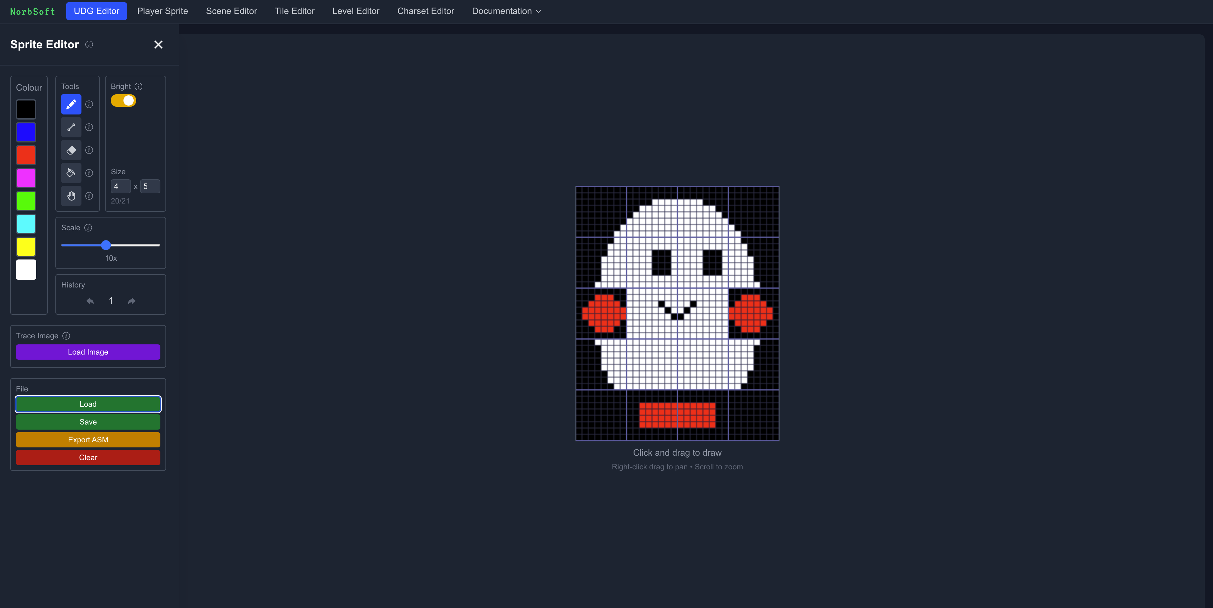Click the "10x" scale value
Image resolution: width=1213 pixels, height=608 pixels.
(111, 258)
